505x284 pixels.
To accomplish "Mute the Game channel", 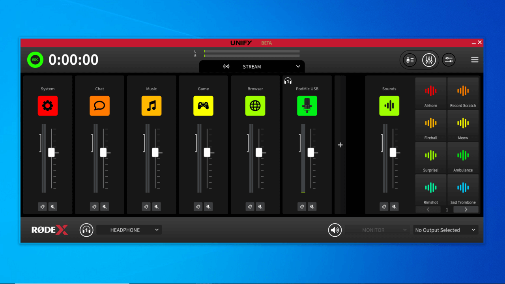I will (x=208, y=206).
